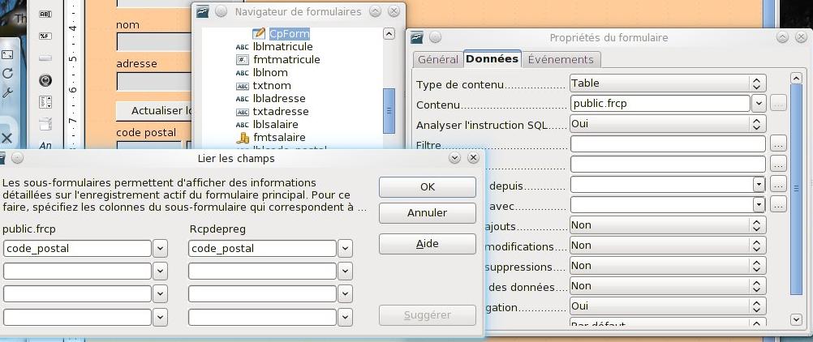Switch to the Événements tab

(561, 60)
